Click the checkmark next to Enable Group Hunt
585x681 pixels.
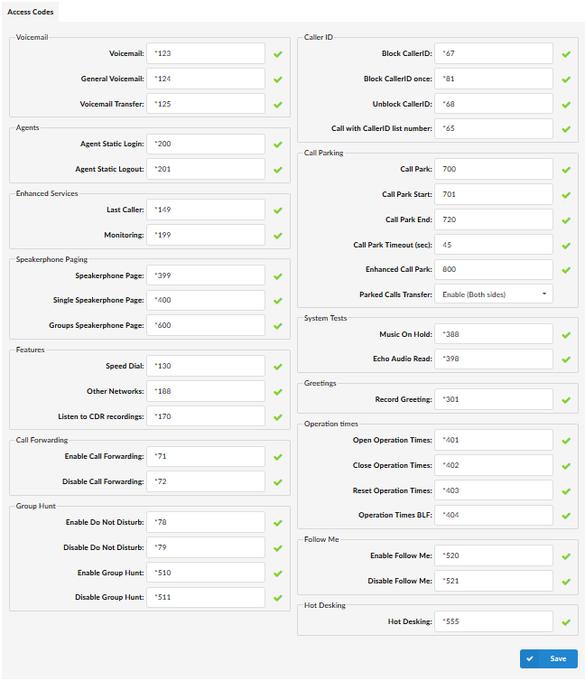(x=278, y=574)
